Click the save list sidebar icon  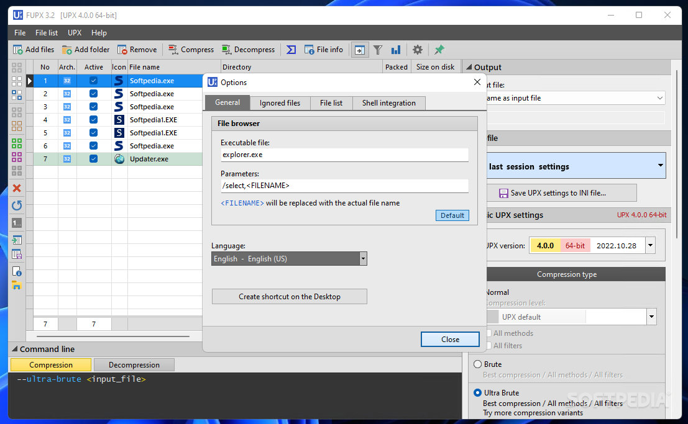pos(17,255)
